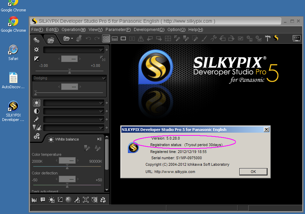The height and width of the screenshot is (214, 305).
Task: Click the redo arrow icon
Action: tap(97, 39)
